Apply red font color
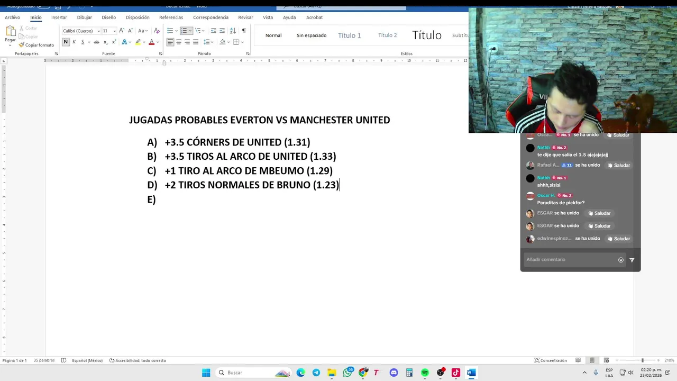 pos(151,42)
